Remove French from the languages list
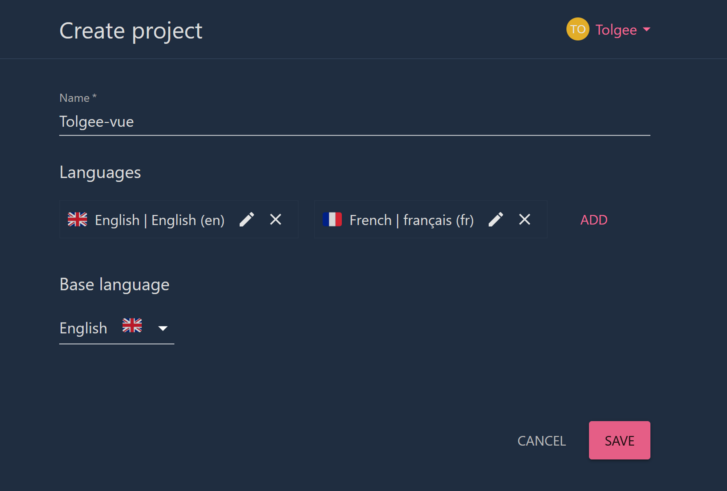The height and width of the screenshot is (491, 727). click(x=525, y=220)
